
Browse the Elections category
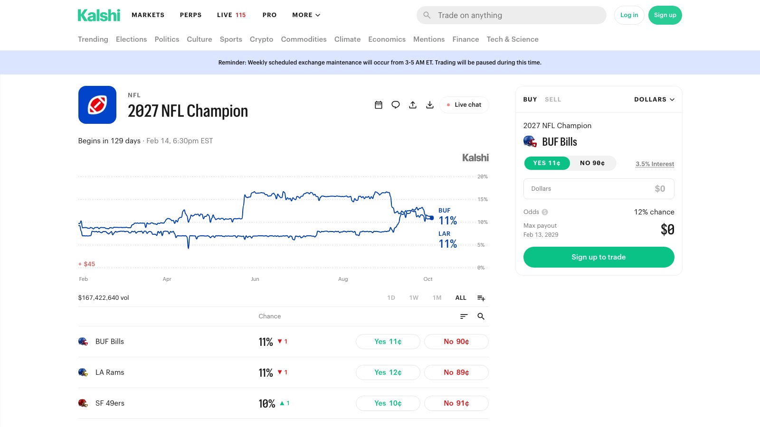tap(131, 39)
